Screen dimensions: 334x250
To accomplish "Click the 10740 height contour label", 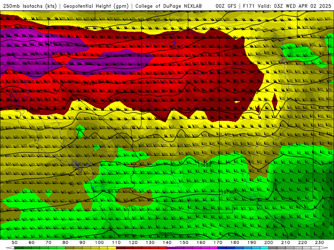I will click(x=228, y=192).
